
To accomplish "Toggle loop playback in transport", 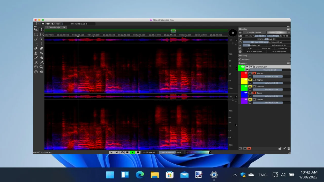I will pyautogui.click(x=122, y=152).
